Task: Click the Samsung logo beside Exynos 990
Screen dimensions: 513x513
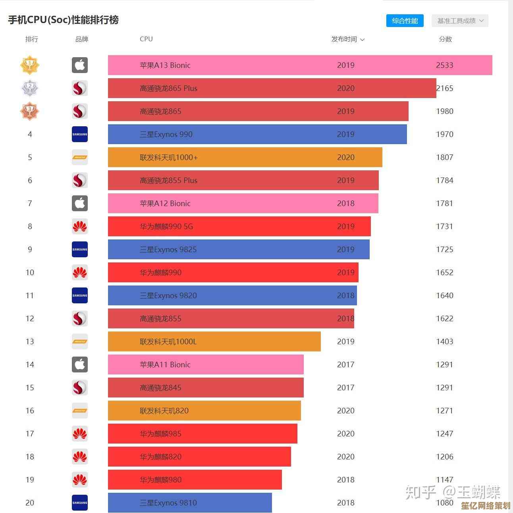Action: pos(80,134)
